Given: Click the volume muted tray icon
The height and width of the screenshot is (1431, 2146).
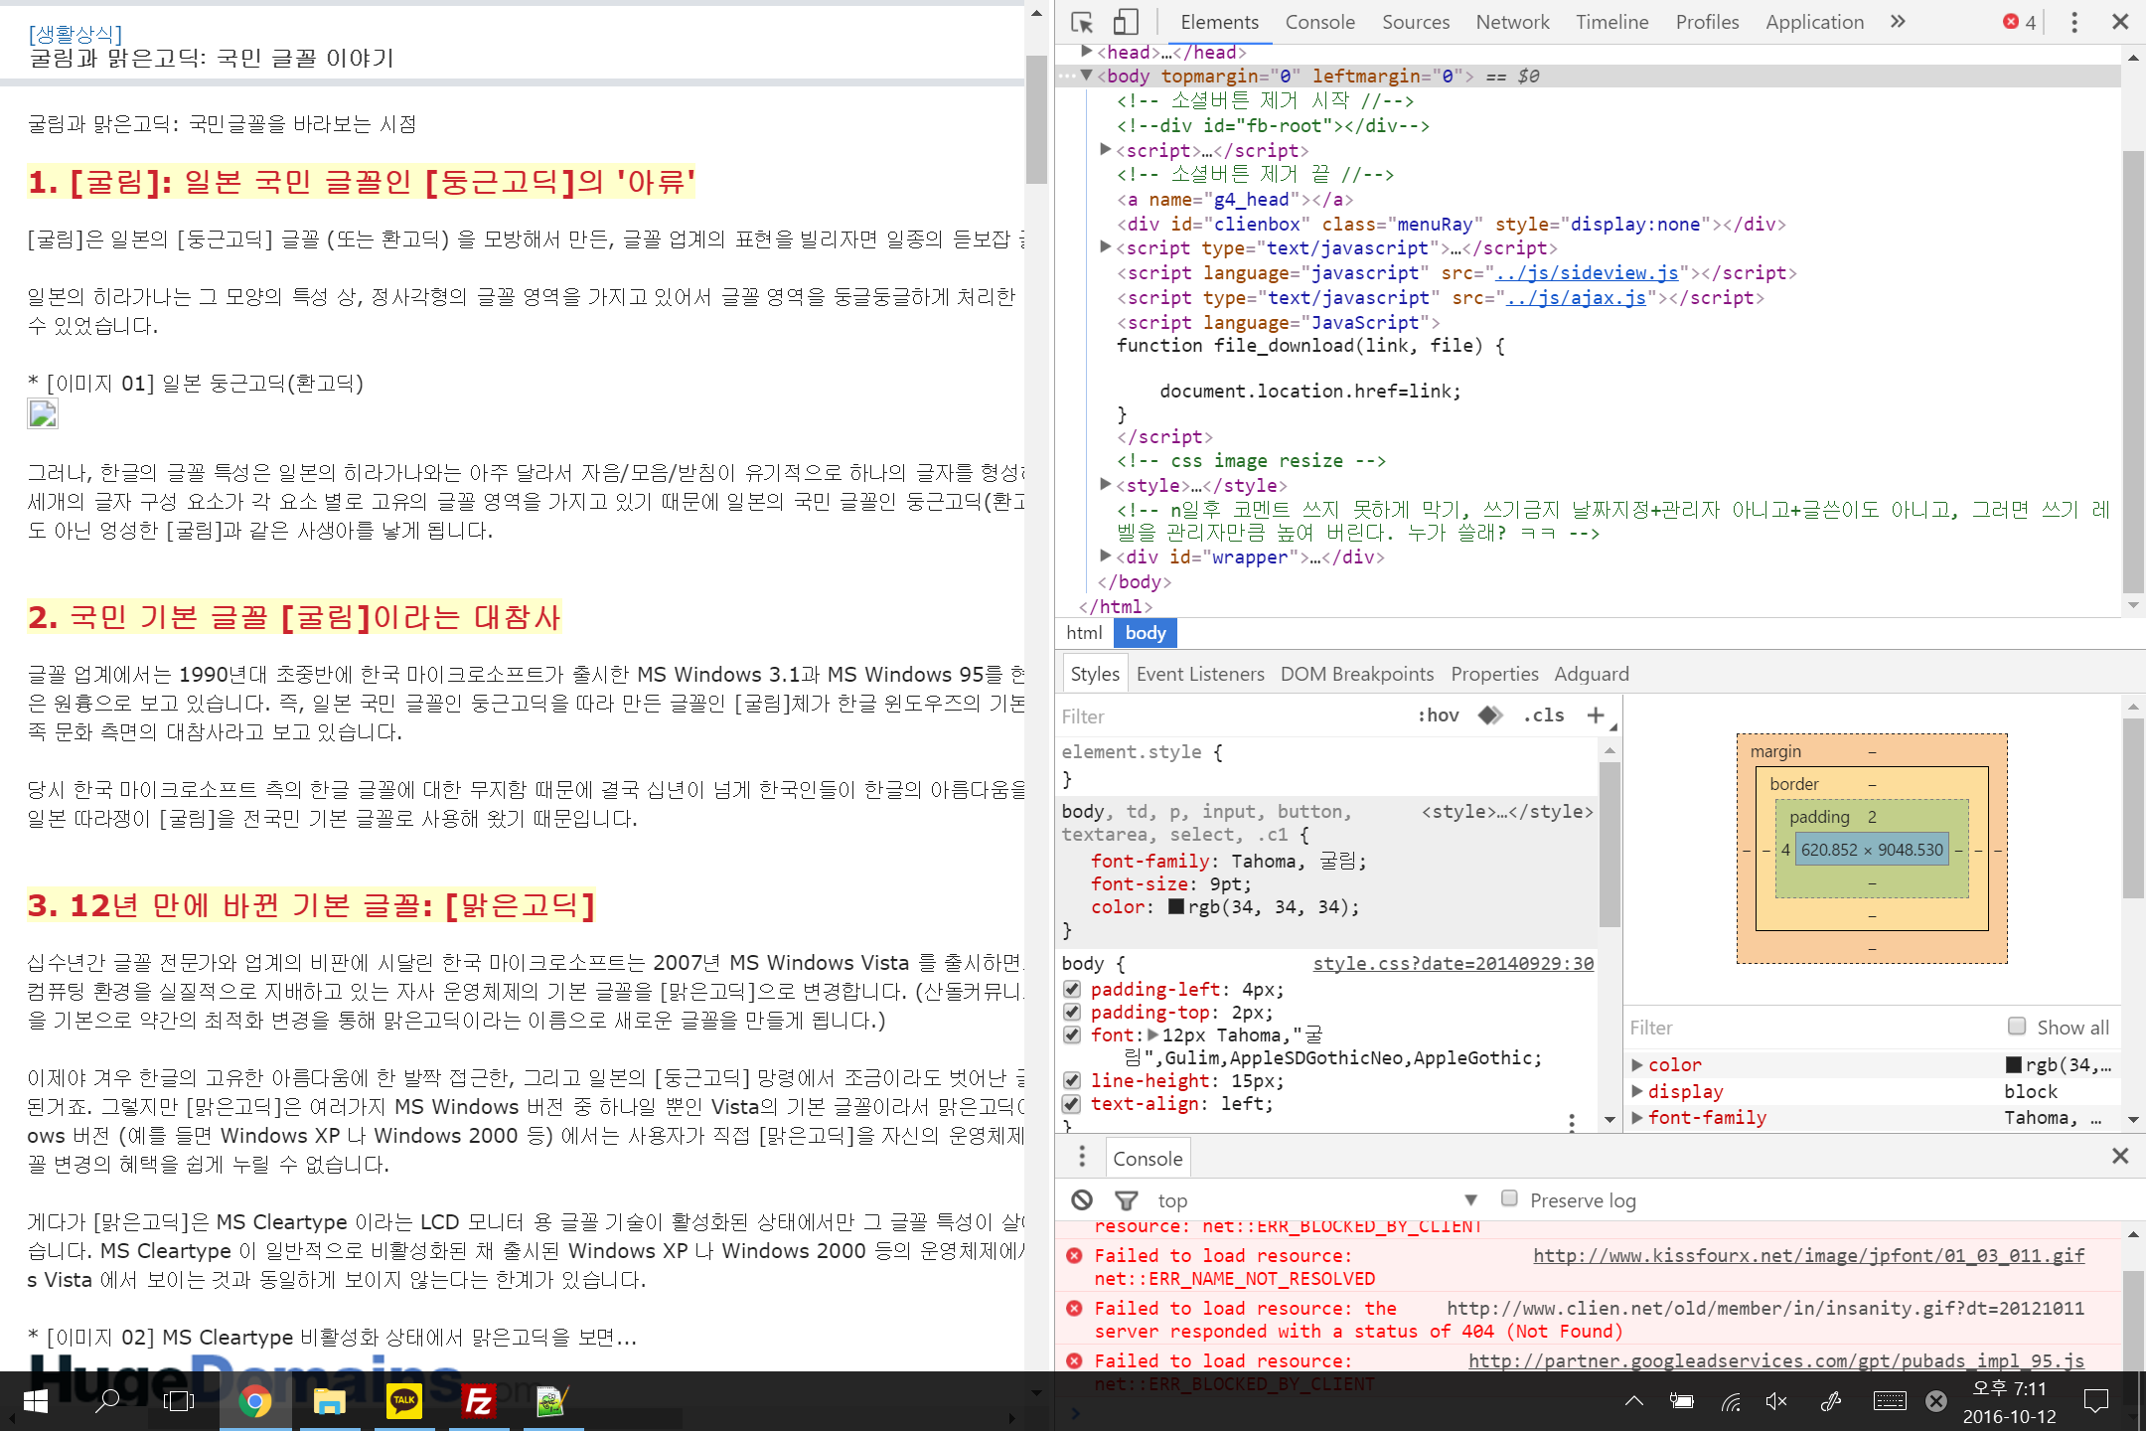Looking at the screenshot, I should pyautogui.click(x=1776, y=1401).
